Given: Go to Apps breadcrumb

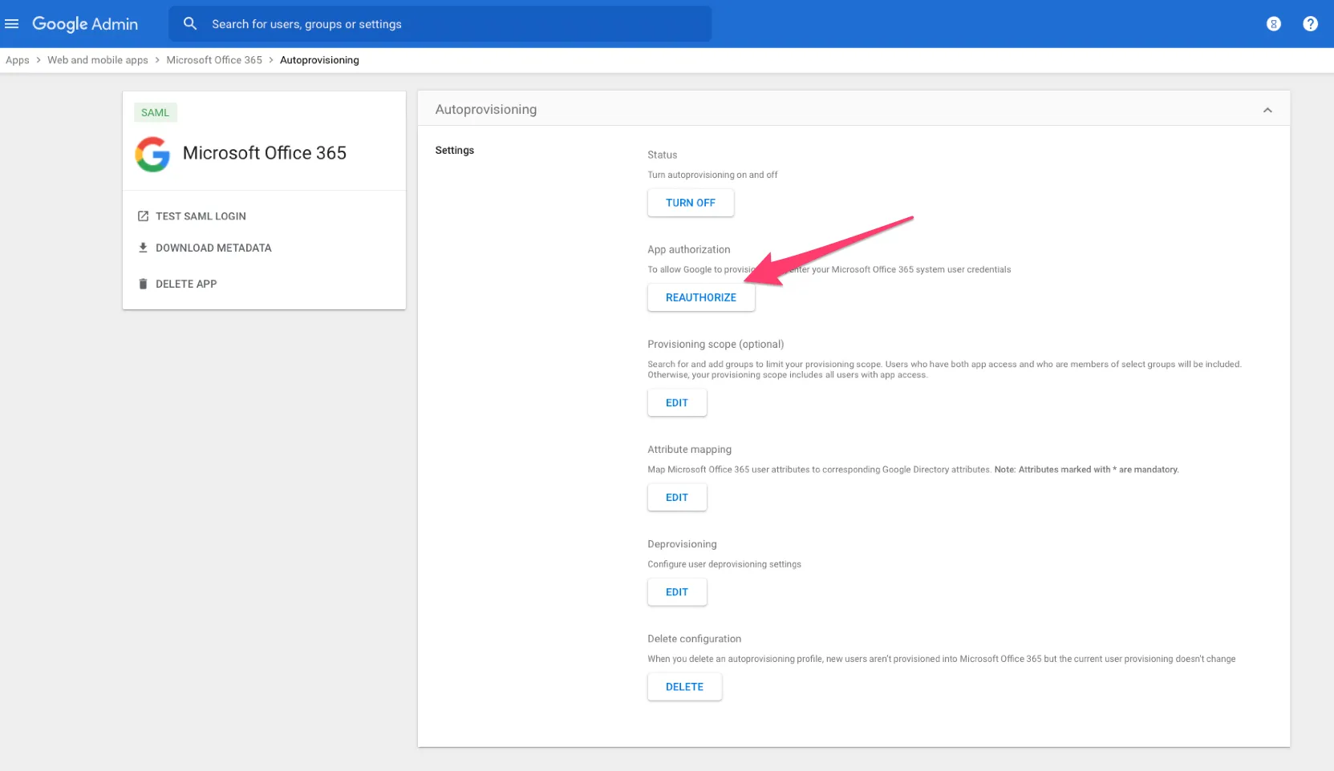Looking at the screenshot, I should coord(17,60).
